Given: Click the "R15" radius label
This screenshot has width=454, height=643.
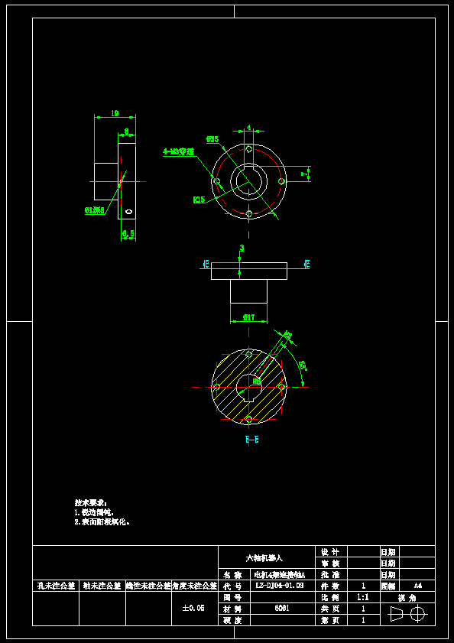Looking at the screenshot, I should point(199,200).
